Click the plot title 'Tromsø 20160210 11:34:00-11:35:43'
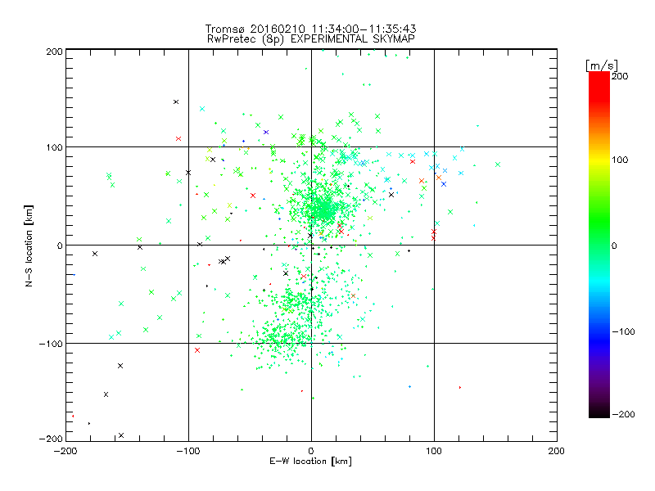This screenshot has height=491, width=655. pos(310,29)
